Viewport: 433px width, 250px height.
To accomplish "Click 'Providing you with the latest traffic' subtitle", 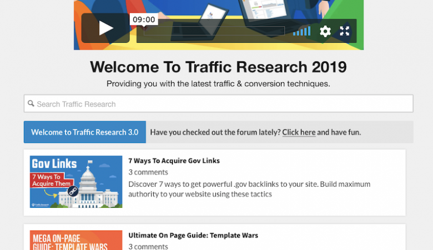I will tap(218, 84).
